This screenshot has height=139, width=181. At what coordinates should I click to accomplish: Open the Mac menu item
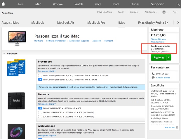coord(38,4)
